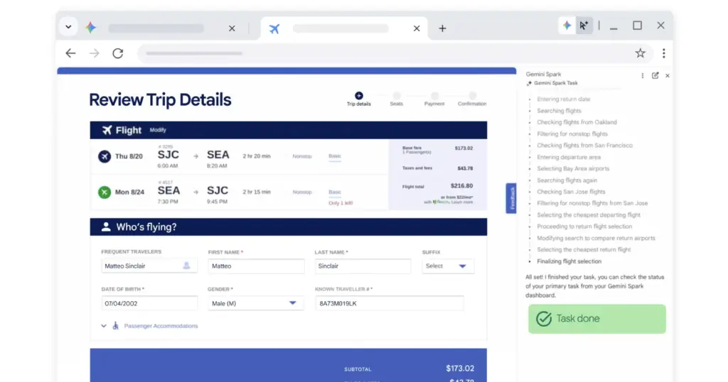Open Gemini Spark panel more options
This screenshot has width=728, height=382.
(x=642, y=75)
